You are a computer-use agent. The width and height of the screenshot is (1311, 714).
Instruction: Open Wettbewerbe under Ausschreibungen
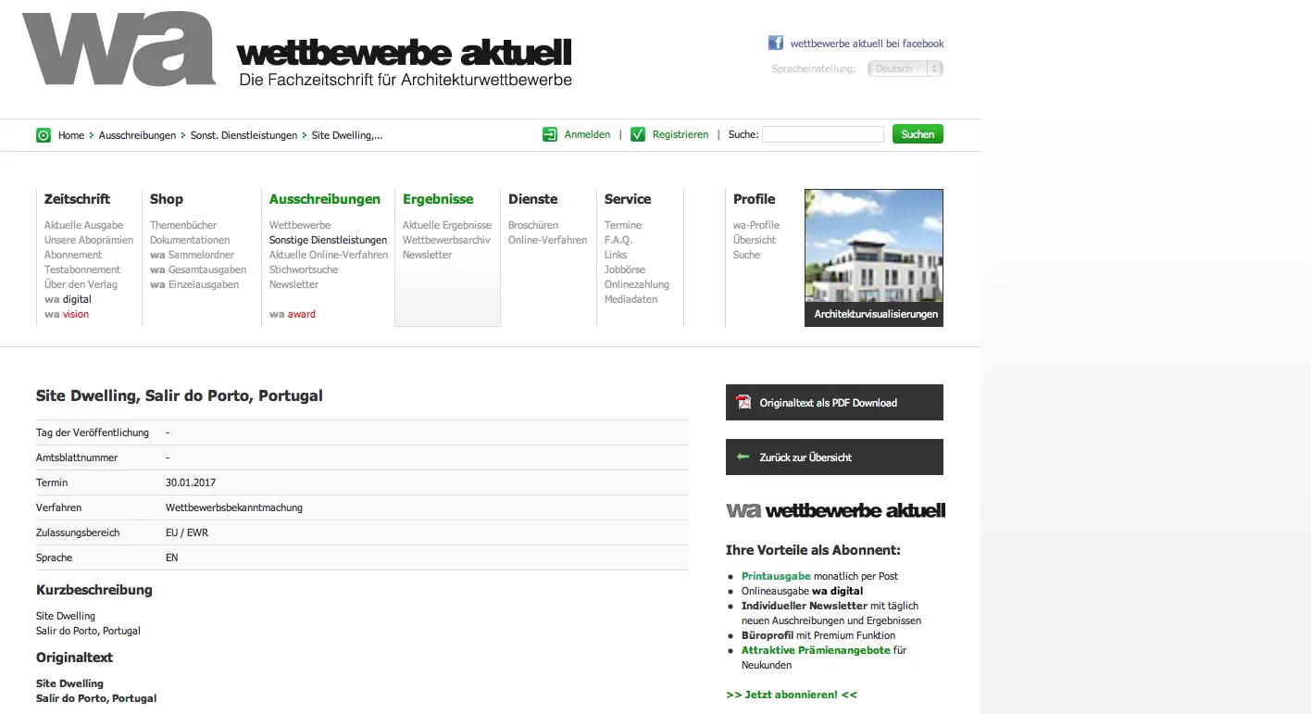tap(300, 225)
